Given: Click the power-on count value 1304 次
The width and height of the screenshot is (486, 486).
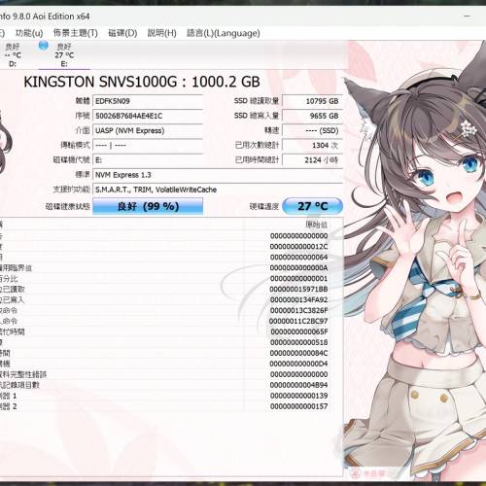Looking at the screenshot, I should 313,145.
